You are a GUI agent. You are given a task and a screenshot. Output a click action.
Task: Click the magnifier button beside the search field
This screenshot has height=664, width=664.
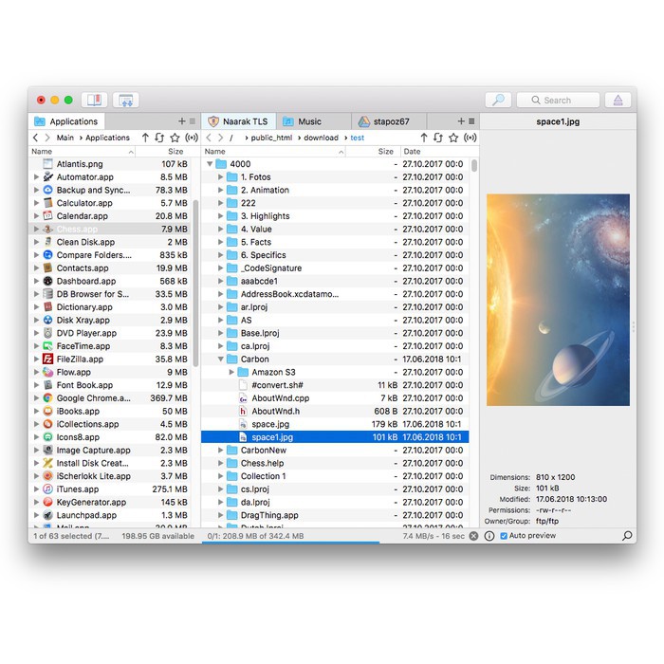(498, 100)
